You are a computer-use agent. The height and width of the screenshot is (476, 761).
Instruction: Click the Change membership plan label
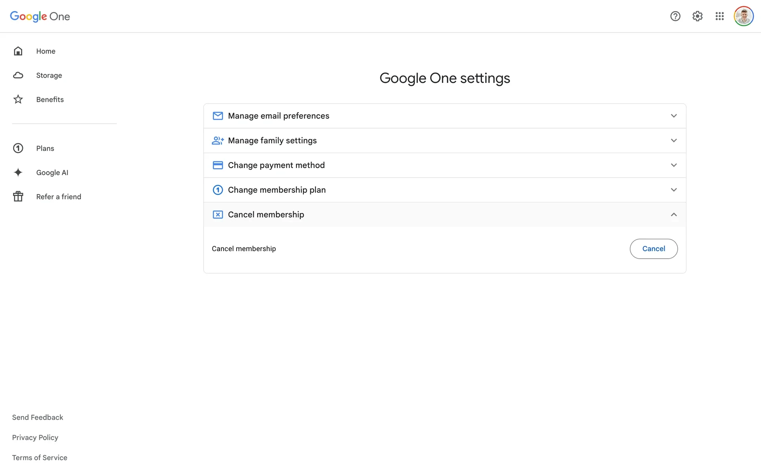(x=277, y=190)
